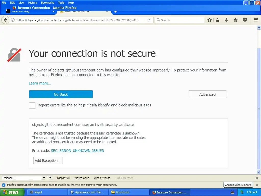Image resolution: width=261 pixels, height=196 pixels.
Task: Open Downloads folder from taskbar
Action: (129, 192)
